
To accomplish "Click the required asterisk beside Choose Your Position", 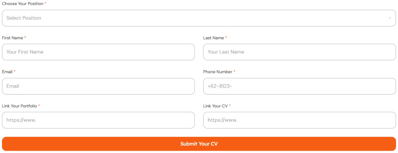I will [x=45, y=3].
